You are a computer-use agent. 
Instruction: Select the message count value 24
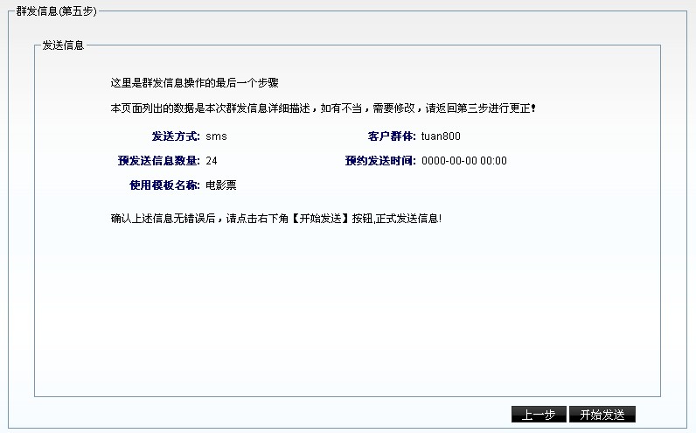(x=212, y=161)
